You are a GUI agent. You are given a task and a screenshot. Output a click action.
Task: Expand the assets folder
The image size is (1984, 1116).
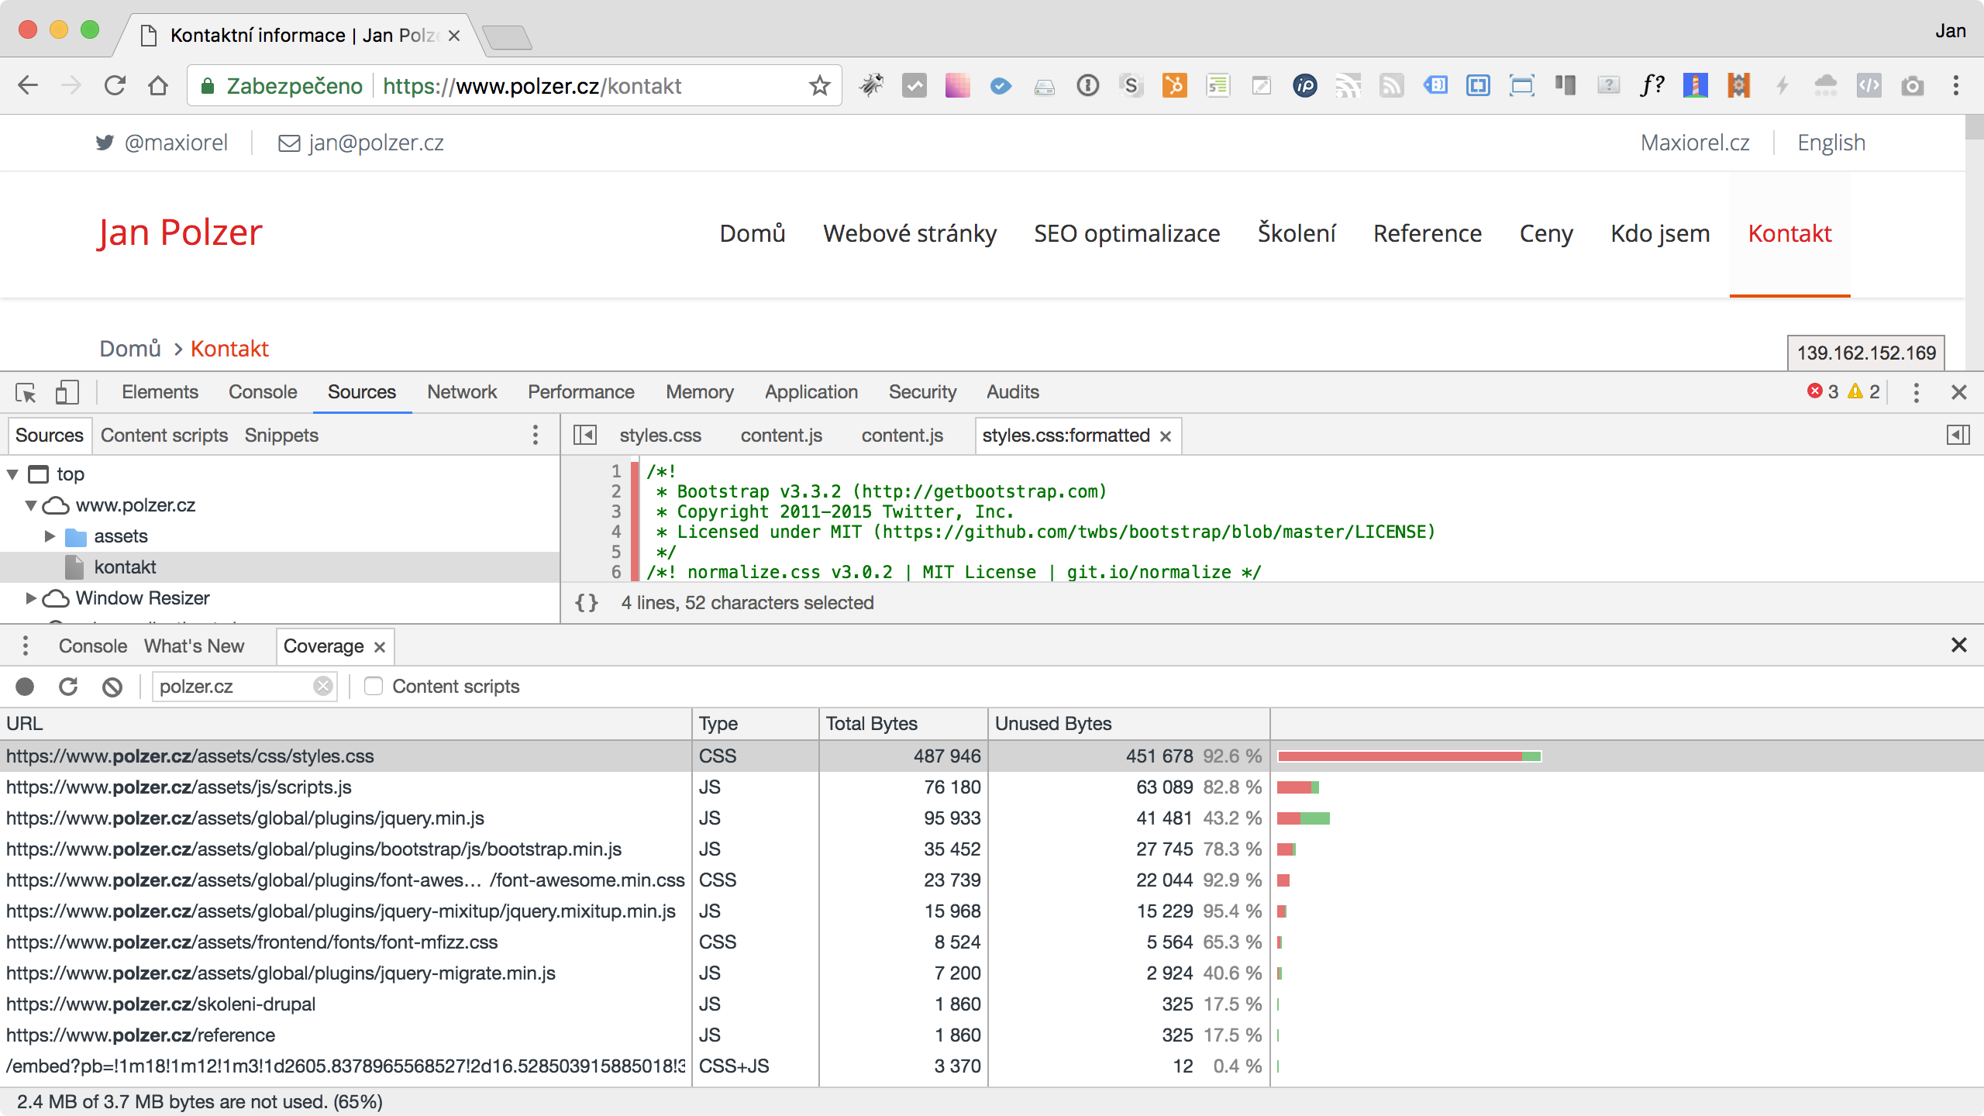pos(50,536)
